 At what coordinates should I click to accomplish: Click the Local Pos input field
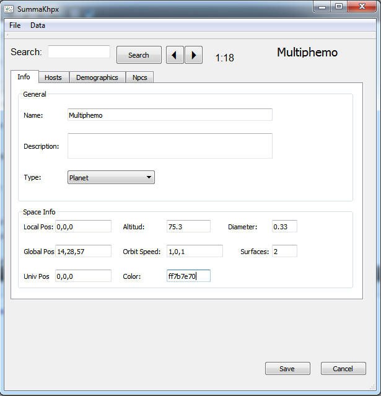coord(83,226)
